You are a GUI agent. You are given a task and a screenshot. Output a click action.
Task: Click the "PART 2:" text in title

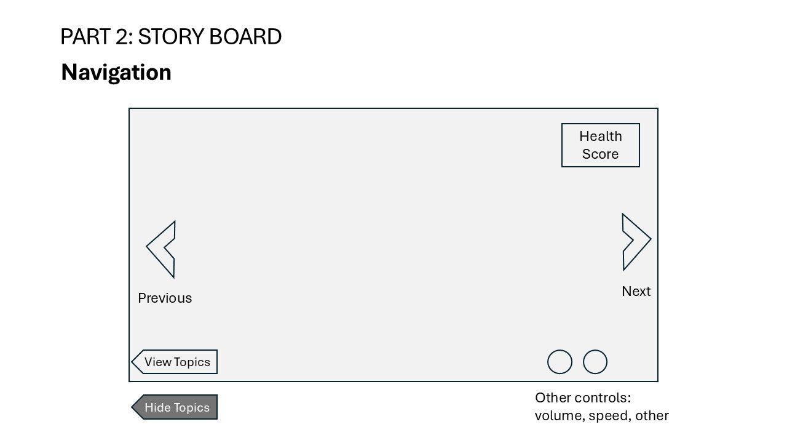click(x=97, y=37)
